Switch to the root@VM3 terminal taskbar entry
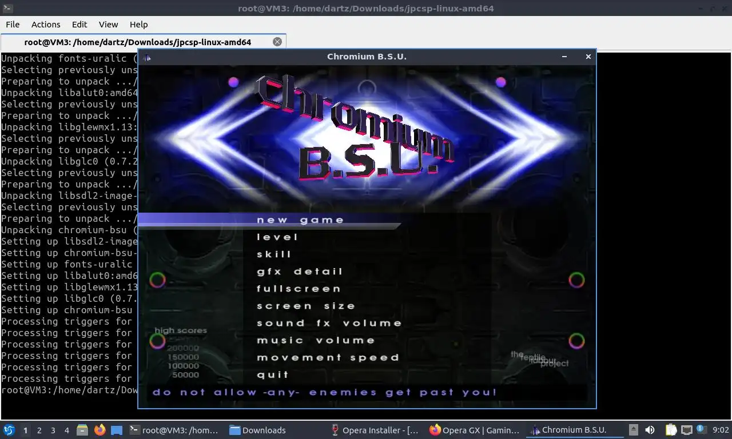Screen dimensions: 732x439 pos(174,430)
